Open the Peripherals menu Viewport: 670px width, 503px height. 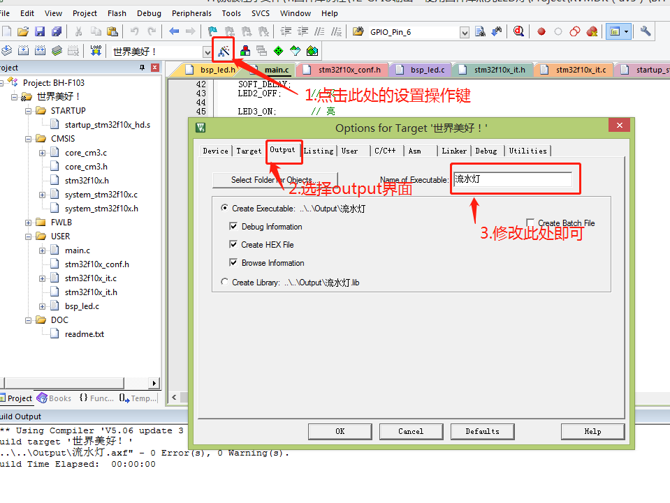[191, 13]
